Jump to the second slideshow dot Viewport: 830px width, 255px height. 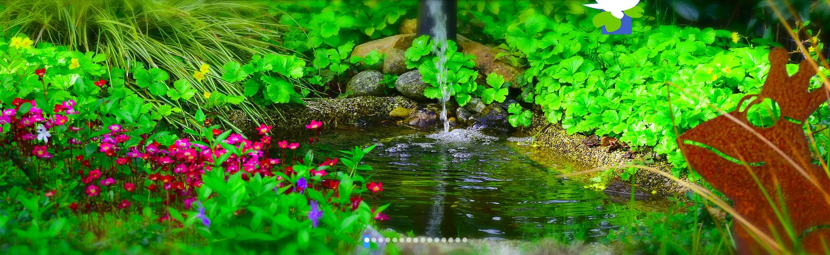(374, 240)
